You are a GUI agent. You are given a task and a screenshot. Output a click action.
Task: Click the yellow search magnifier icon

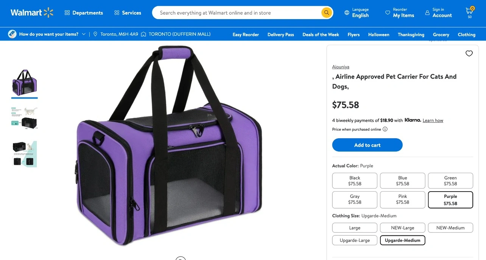pyautogui.click(x=326, y=12)
